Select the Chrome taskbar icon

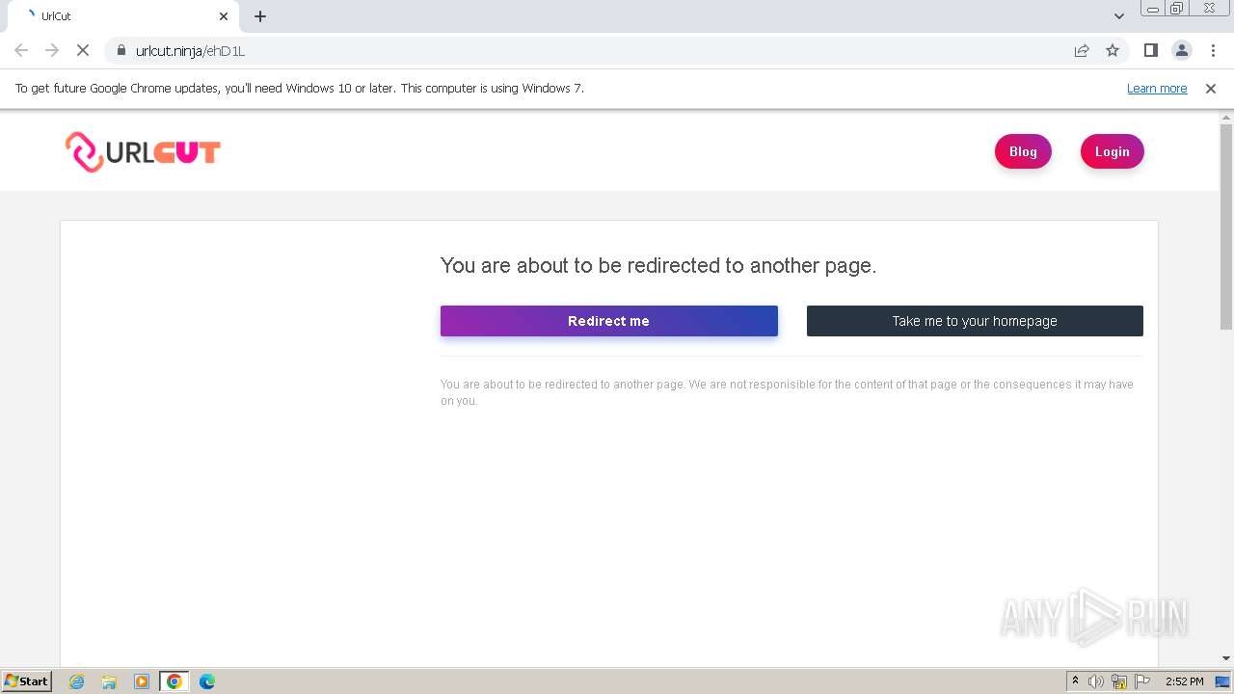tap(174, 681)
